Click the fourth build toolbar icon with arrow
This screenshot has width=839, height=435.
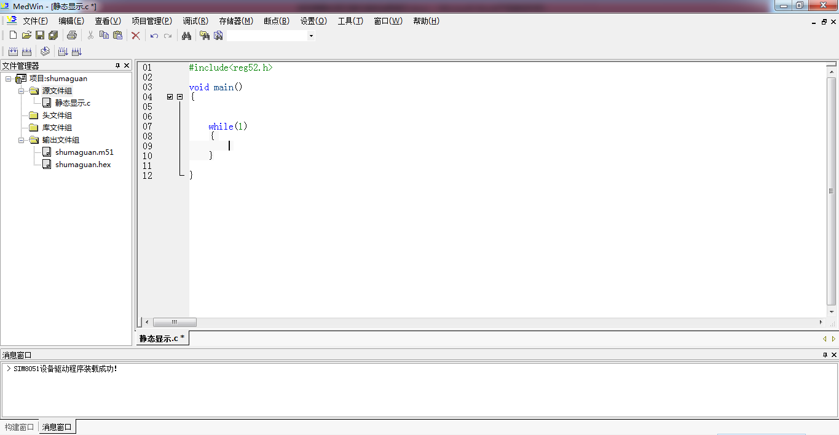(63, 52)
